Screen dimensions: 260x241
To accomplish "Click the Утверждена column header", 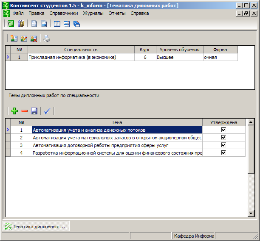I will point(224,122).
